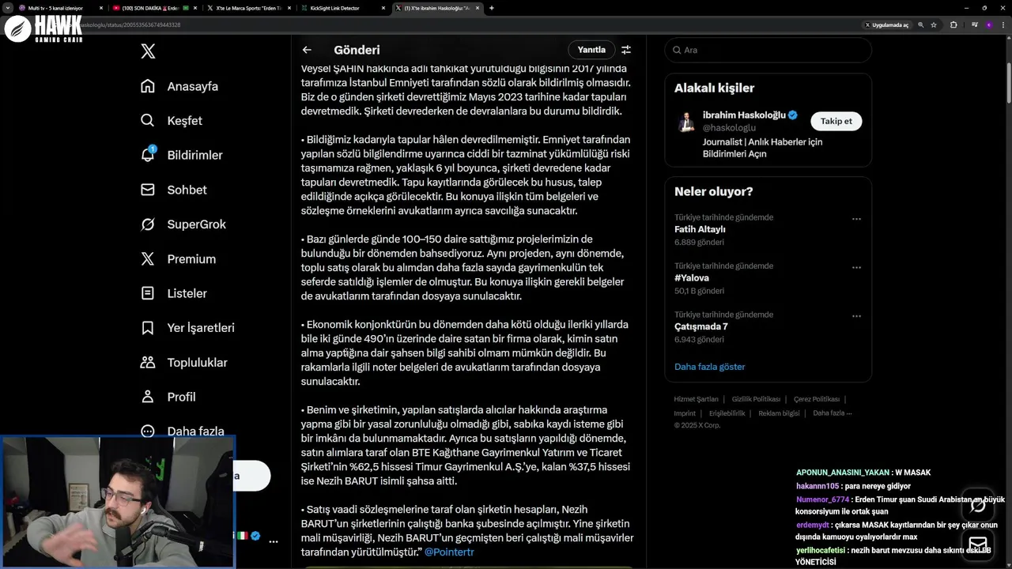Open Topluluklar people icon
Screen dimensions: 1012x569
point(148,363)
